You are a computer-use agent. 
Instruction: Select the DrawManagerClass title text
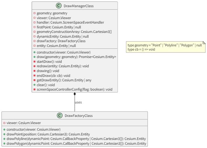pos(79,6)
